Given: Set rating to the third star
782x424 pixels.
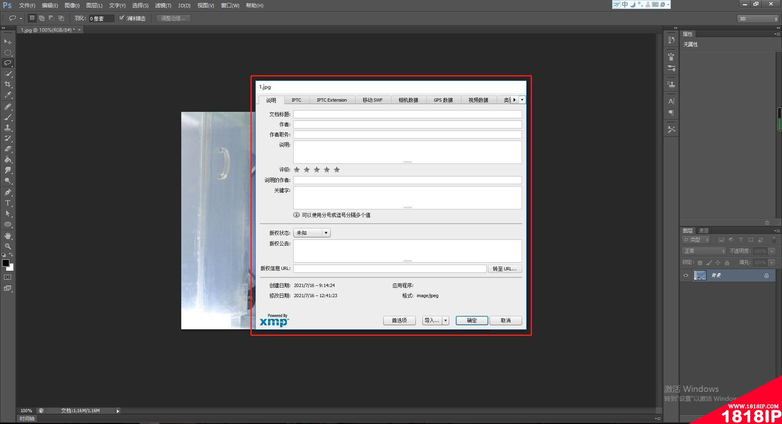Looking at the screenshot, I should point(317,170).
